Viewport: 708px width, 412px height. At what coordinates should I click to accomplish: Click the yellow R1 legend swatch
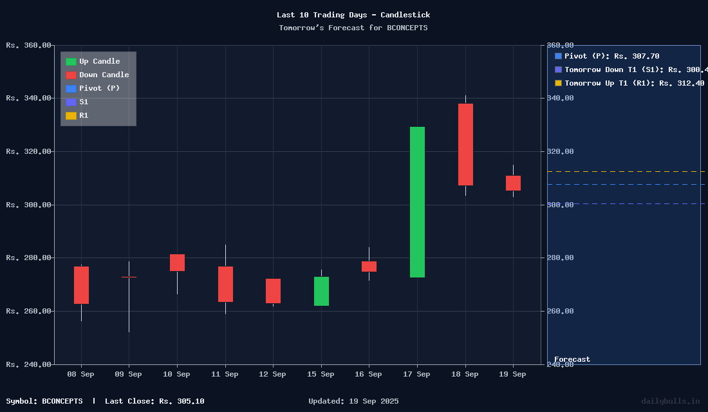(x=71, y=116)
